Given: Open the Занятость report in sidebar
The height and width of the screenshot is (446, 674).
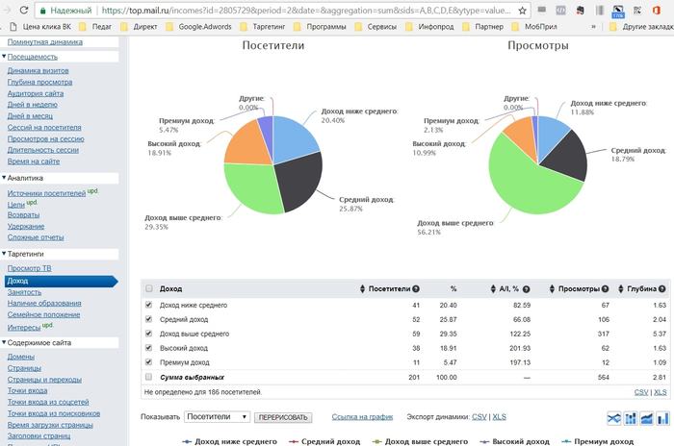Looking at the screenshot, I should click(x=24, y=292).
